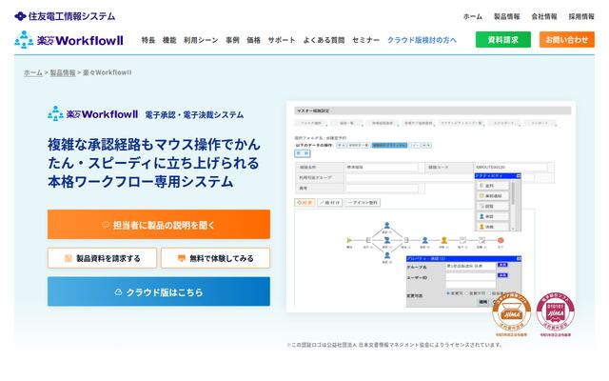Follow the クラウド版検討の方へ link

coord(422,40)
